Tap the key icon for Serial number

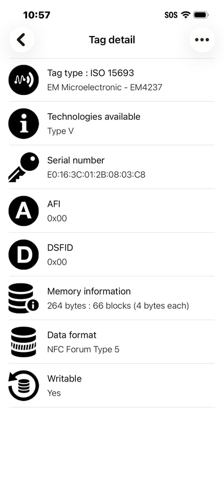[24, 167]
